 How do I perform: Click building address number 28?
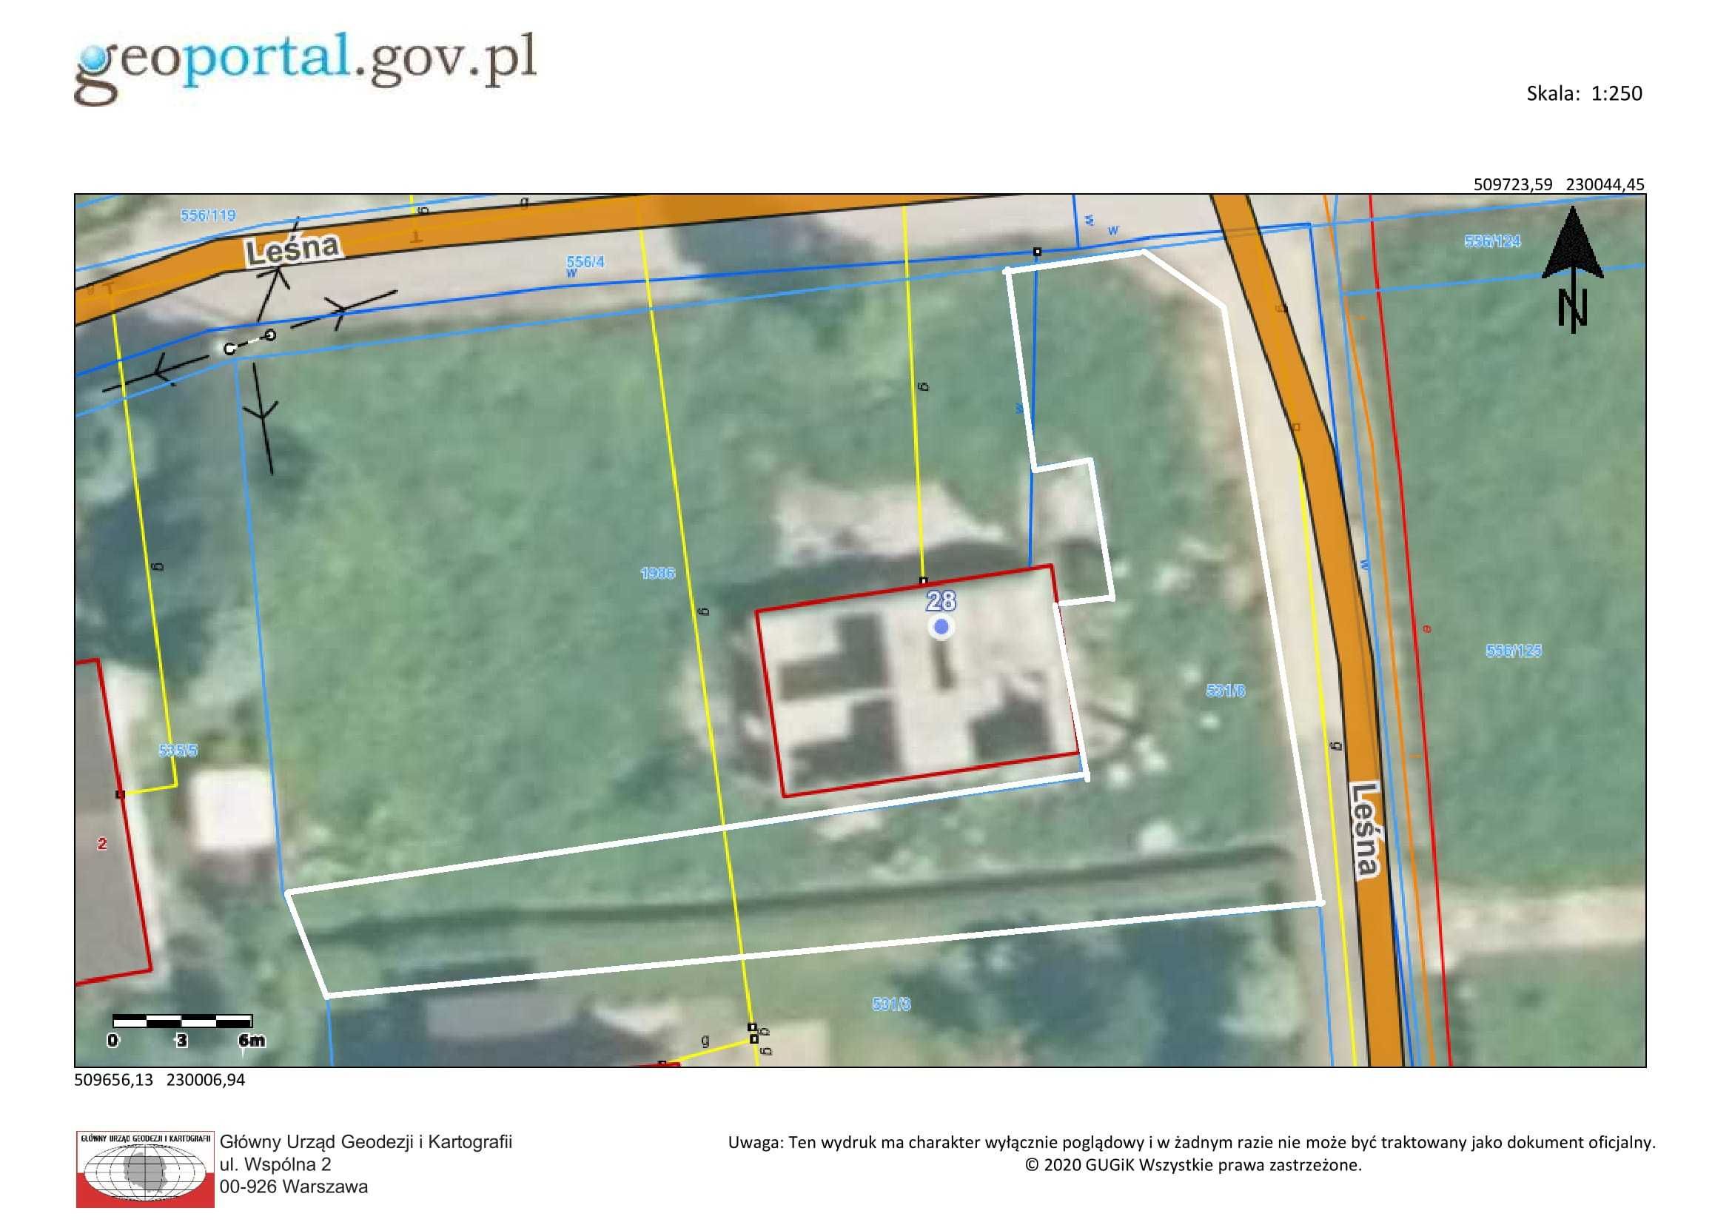click(x=941, y=601)
